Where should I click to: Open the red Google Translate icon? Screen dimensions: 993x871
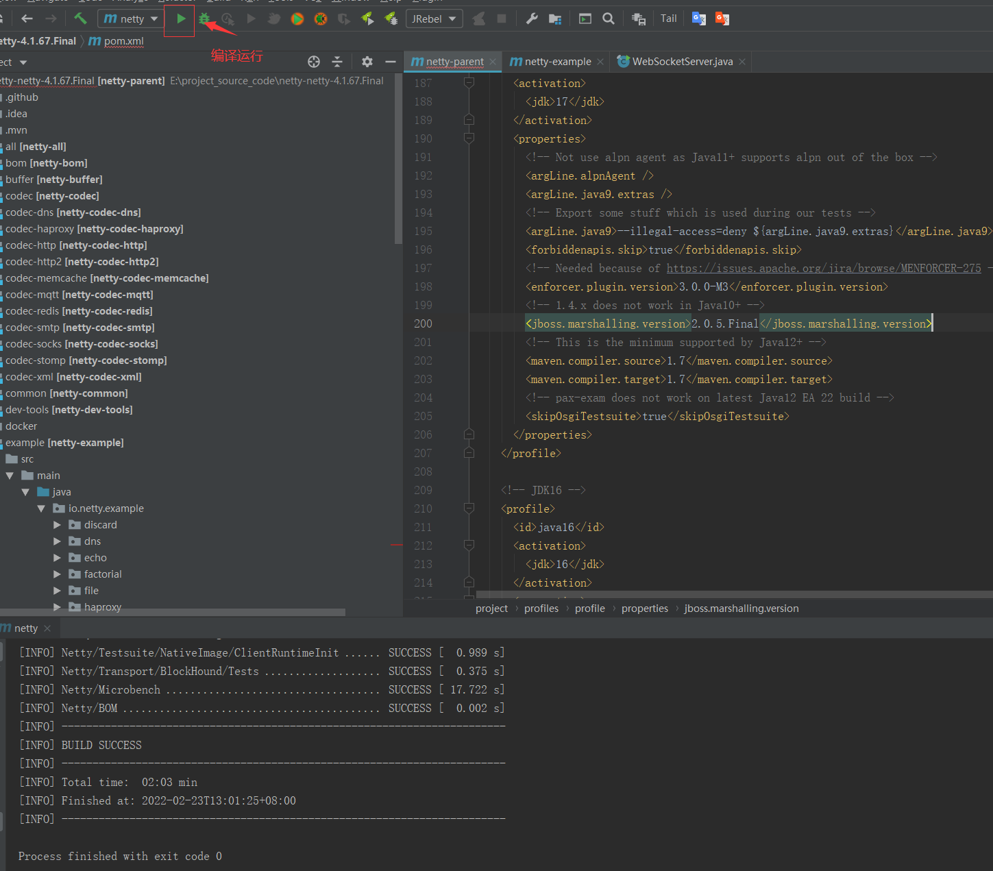pyautogui.click(x=722, y=19)
